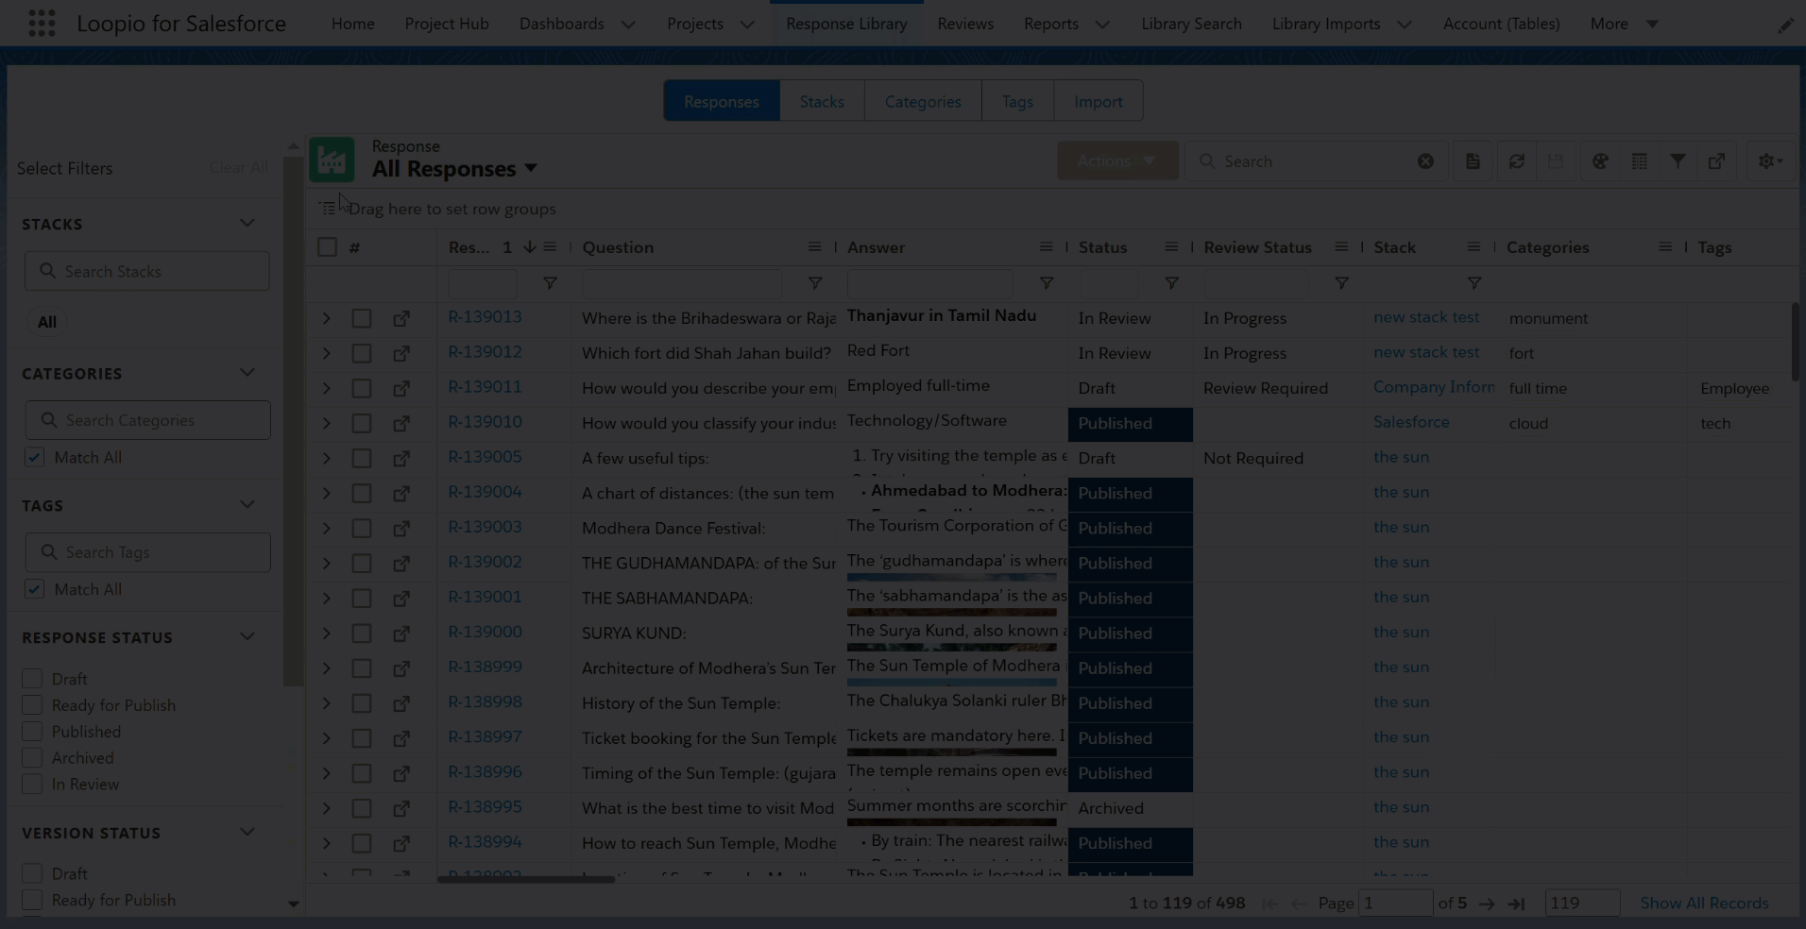
Task: Check the Published response status filter
Action: (32, 732)
